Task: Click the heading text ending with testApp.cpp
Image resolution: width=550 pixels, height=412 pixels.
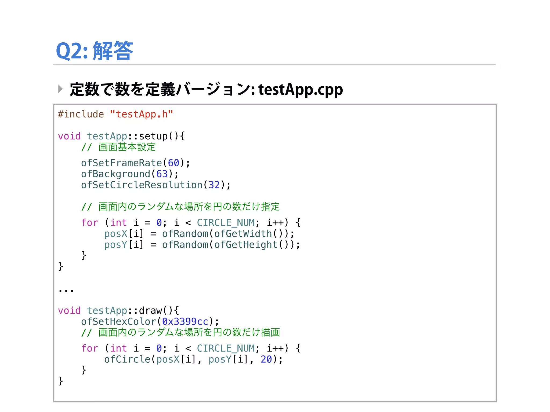Action: tap(206, 89)
